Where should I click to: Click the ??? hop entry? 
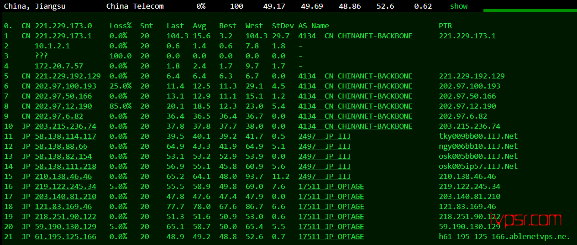42,56
